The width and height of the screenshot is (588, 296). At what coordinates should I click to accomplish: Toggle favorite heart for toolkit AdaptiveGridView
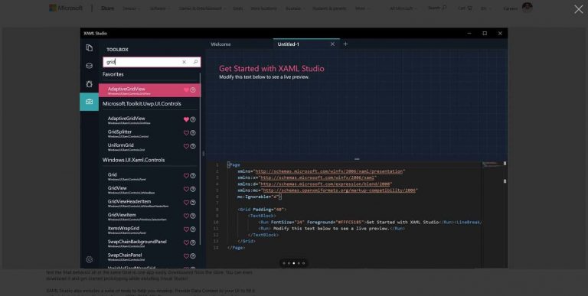pos(186,119)
